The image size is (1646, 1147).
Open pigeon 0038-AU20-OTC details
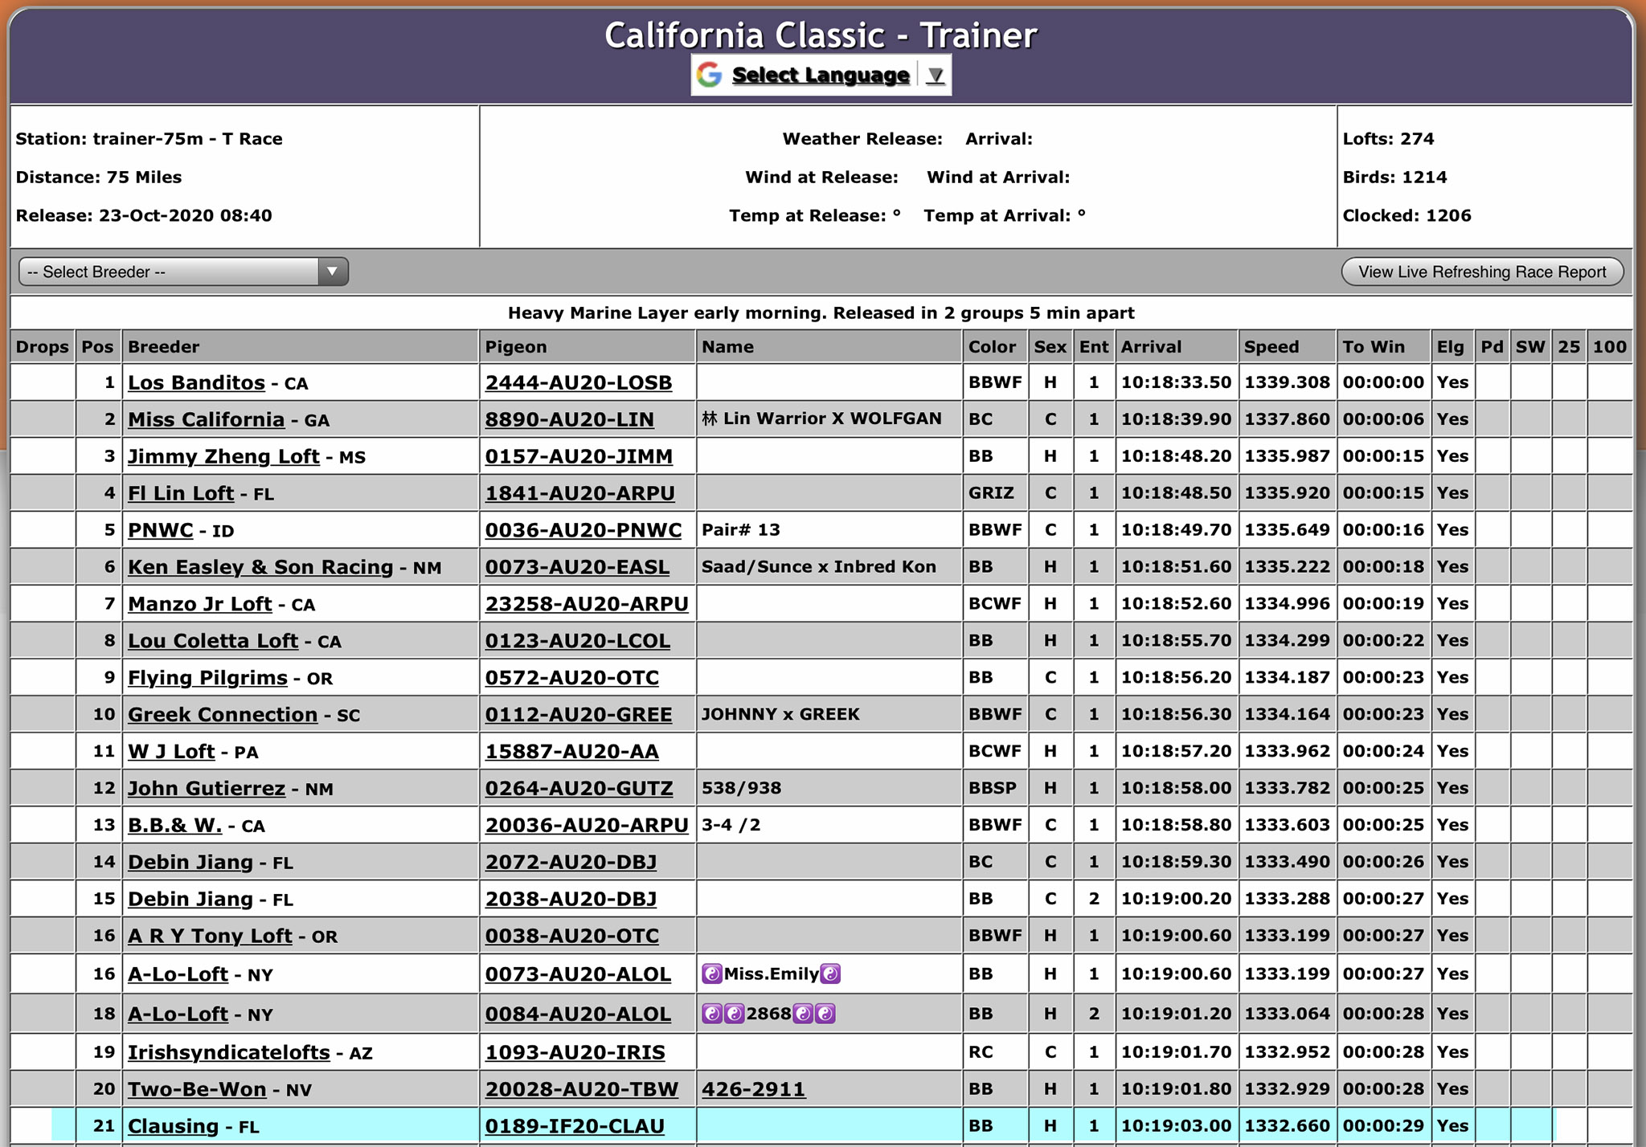pyautogui.click(x=572, y=937)
